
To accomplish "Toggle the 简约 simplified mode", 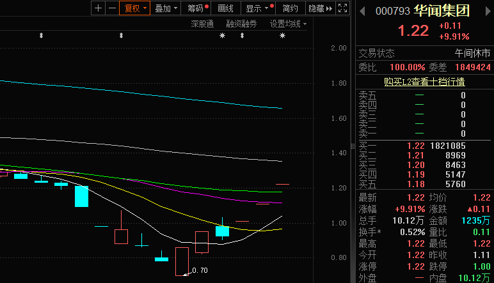I will pos(290,8).
